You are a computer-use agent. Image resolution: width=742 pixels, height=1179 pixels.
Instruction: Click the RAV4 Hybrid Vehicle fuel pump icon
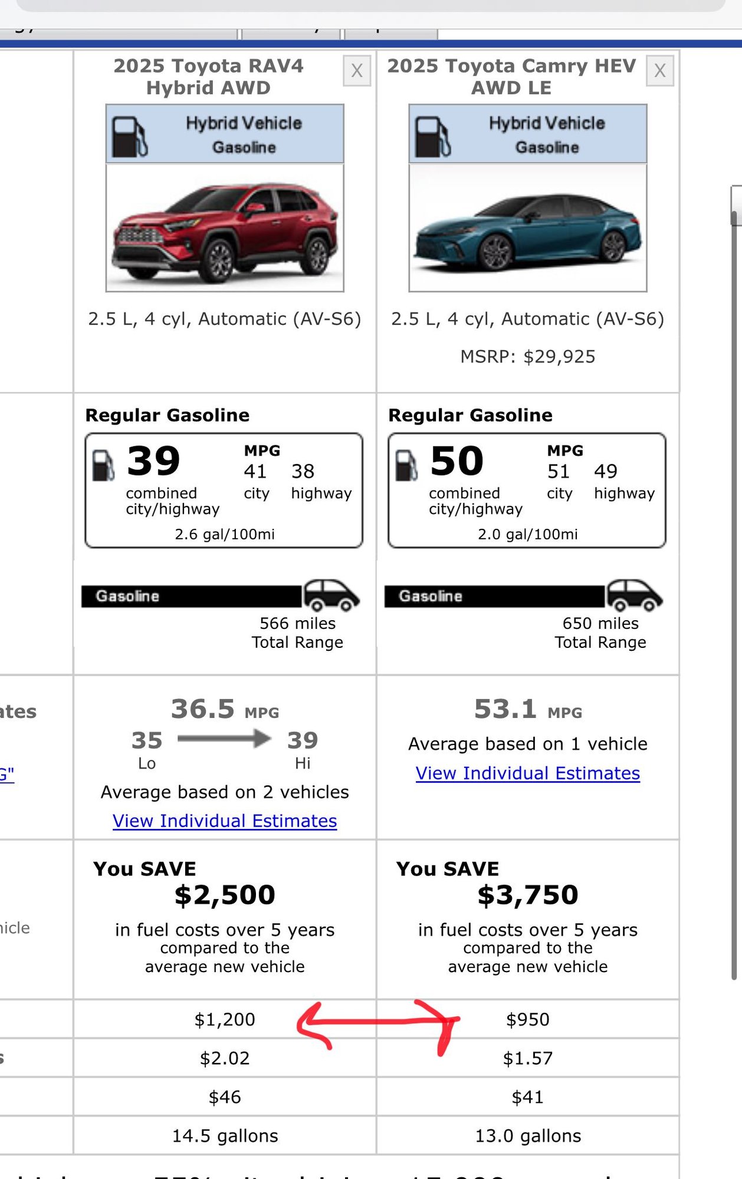(129, 137)
